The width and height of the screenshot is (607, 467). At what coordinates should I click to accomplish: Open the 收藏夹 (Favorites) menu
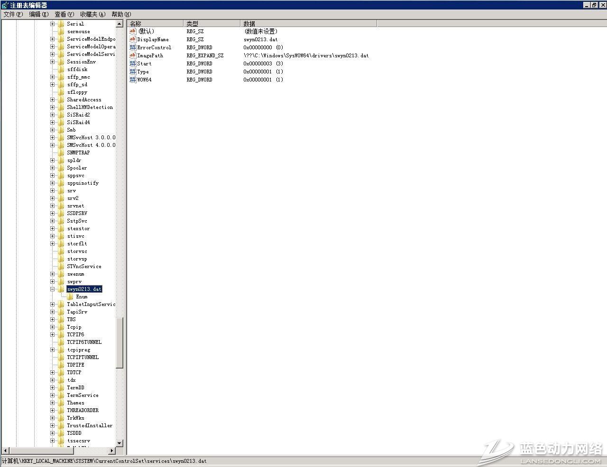pyautogui.click(x=92, y=14)
